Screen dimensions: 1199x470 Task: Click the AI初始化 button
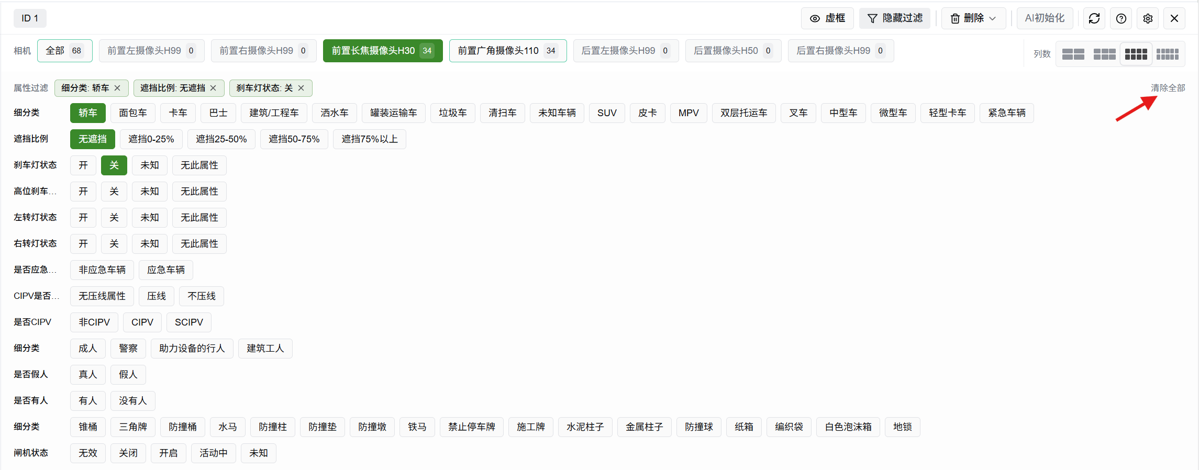pos(1045,18)
